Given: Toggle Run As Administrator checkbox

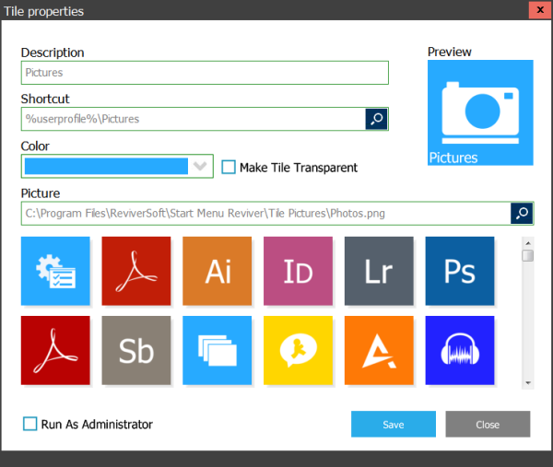Looking at the screenshot, I should coord(30,424).
